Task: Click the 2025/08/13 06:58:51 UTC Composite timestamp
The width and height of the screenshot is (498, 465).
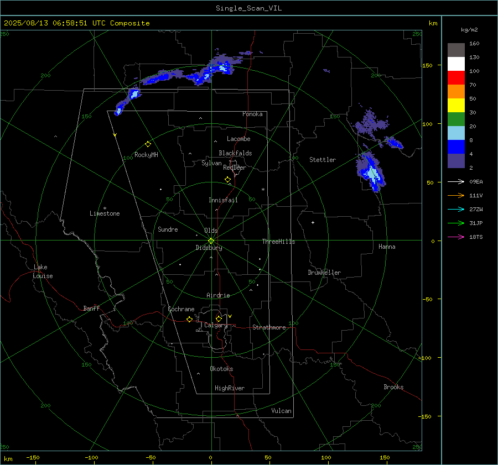Action: [76, 23]
